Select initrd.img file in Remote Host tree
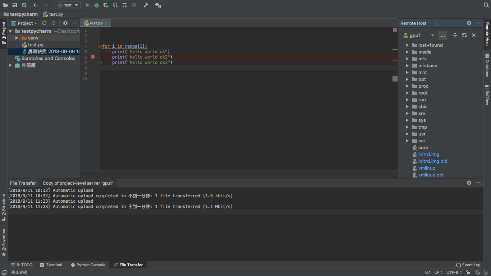This screenshot has height=276, width=491. coord(428,155)
